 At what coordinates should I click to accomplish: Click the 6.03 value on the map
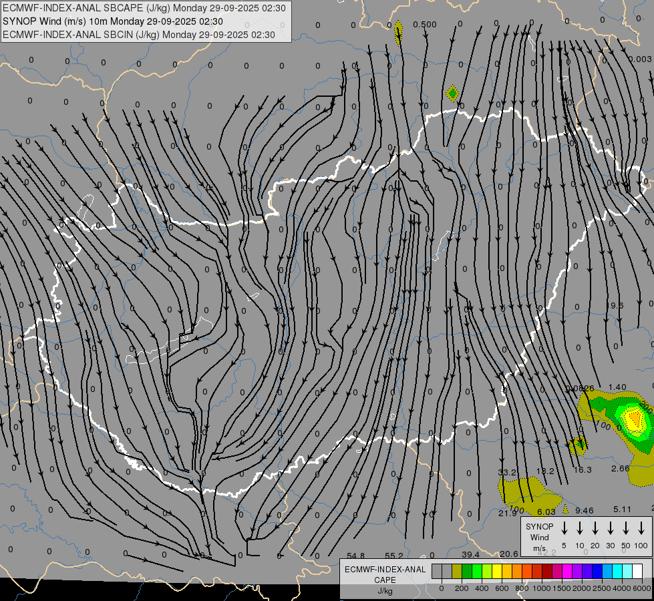tap(546, 512)
